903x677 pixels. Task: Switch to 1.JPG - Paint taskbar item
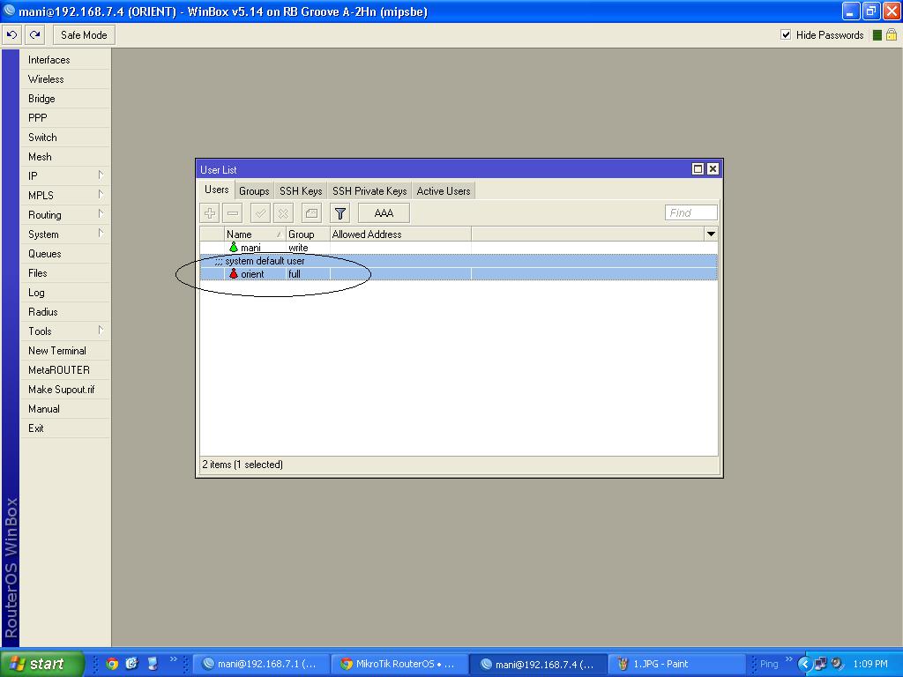(x=677, y=665)
